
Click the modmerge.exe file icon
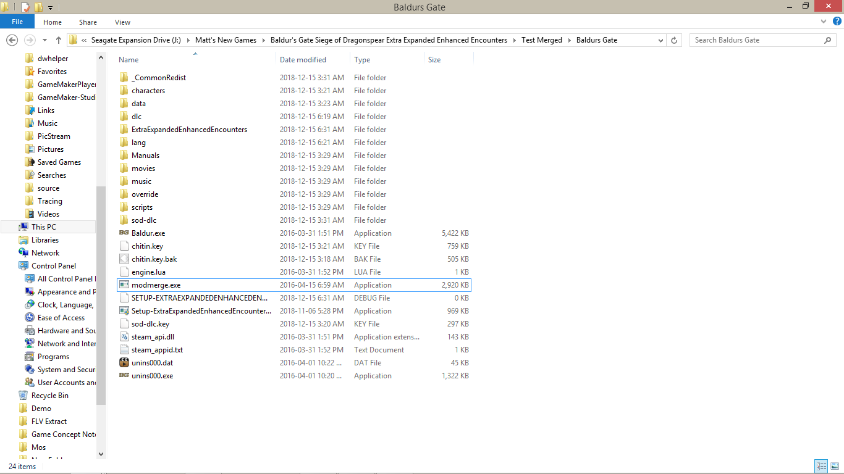124,285
